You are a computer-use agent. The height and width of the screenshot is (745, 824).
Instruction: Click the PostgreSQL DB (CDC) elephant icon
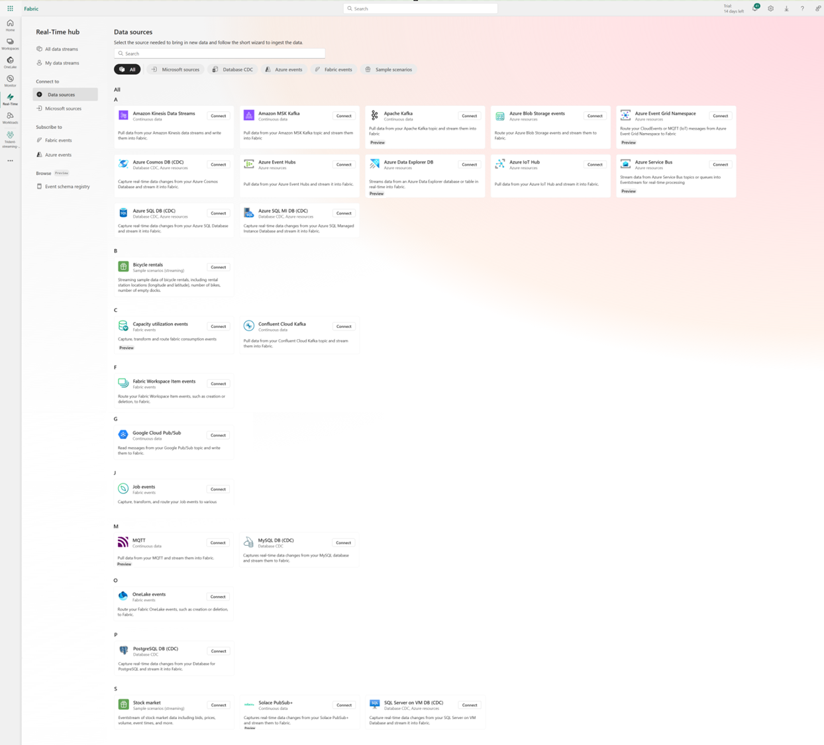(123, 651)
